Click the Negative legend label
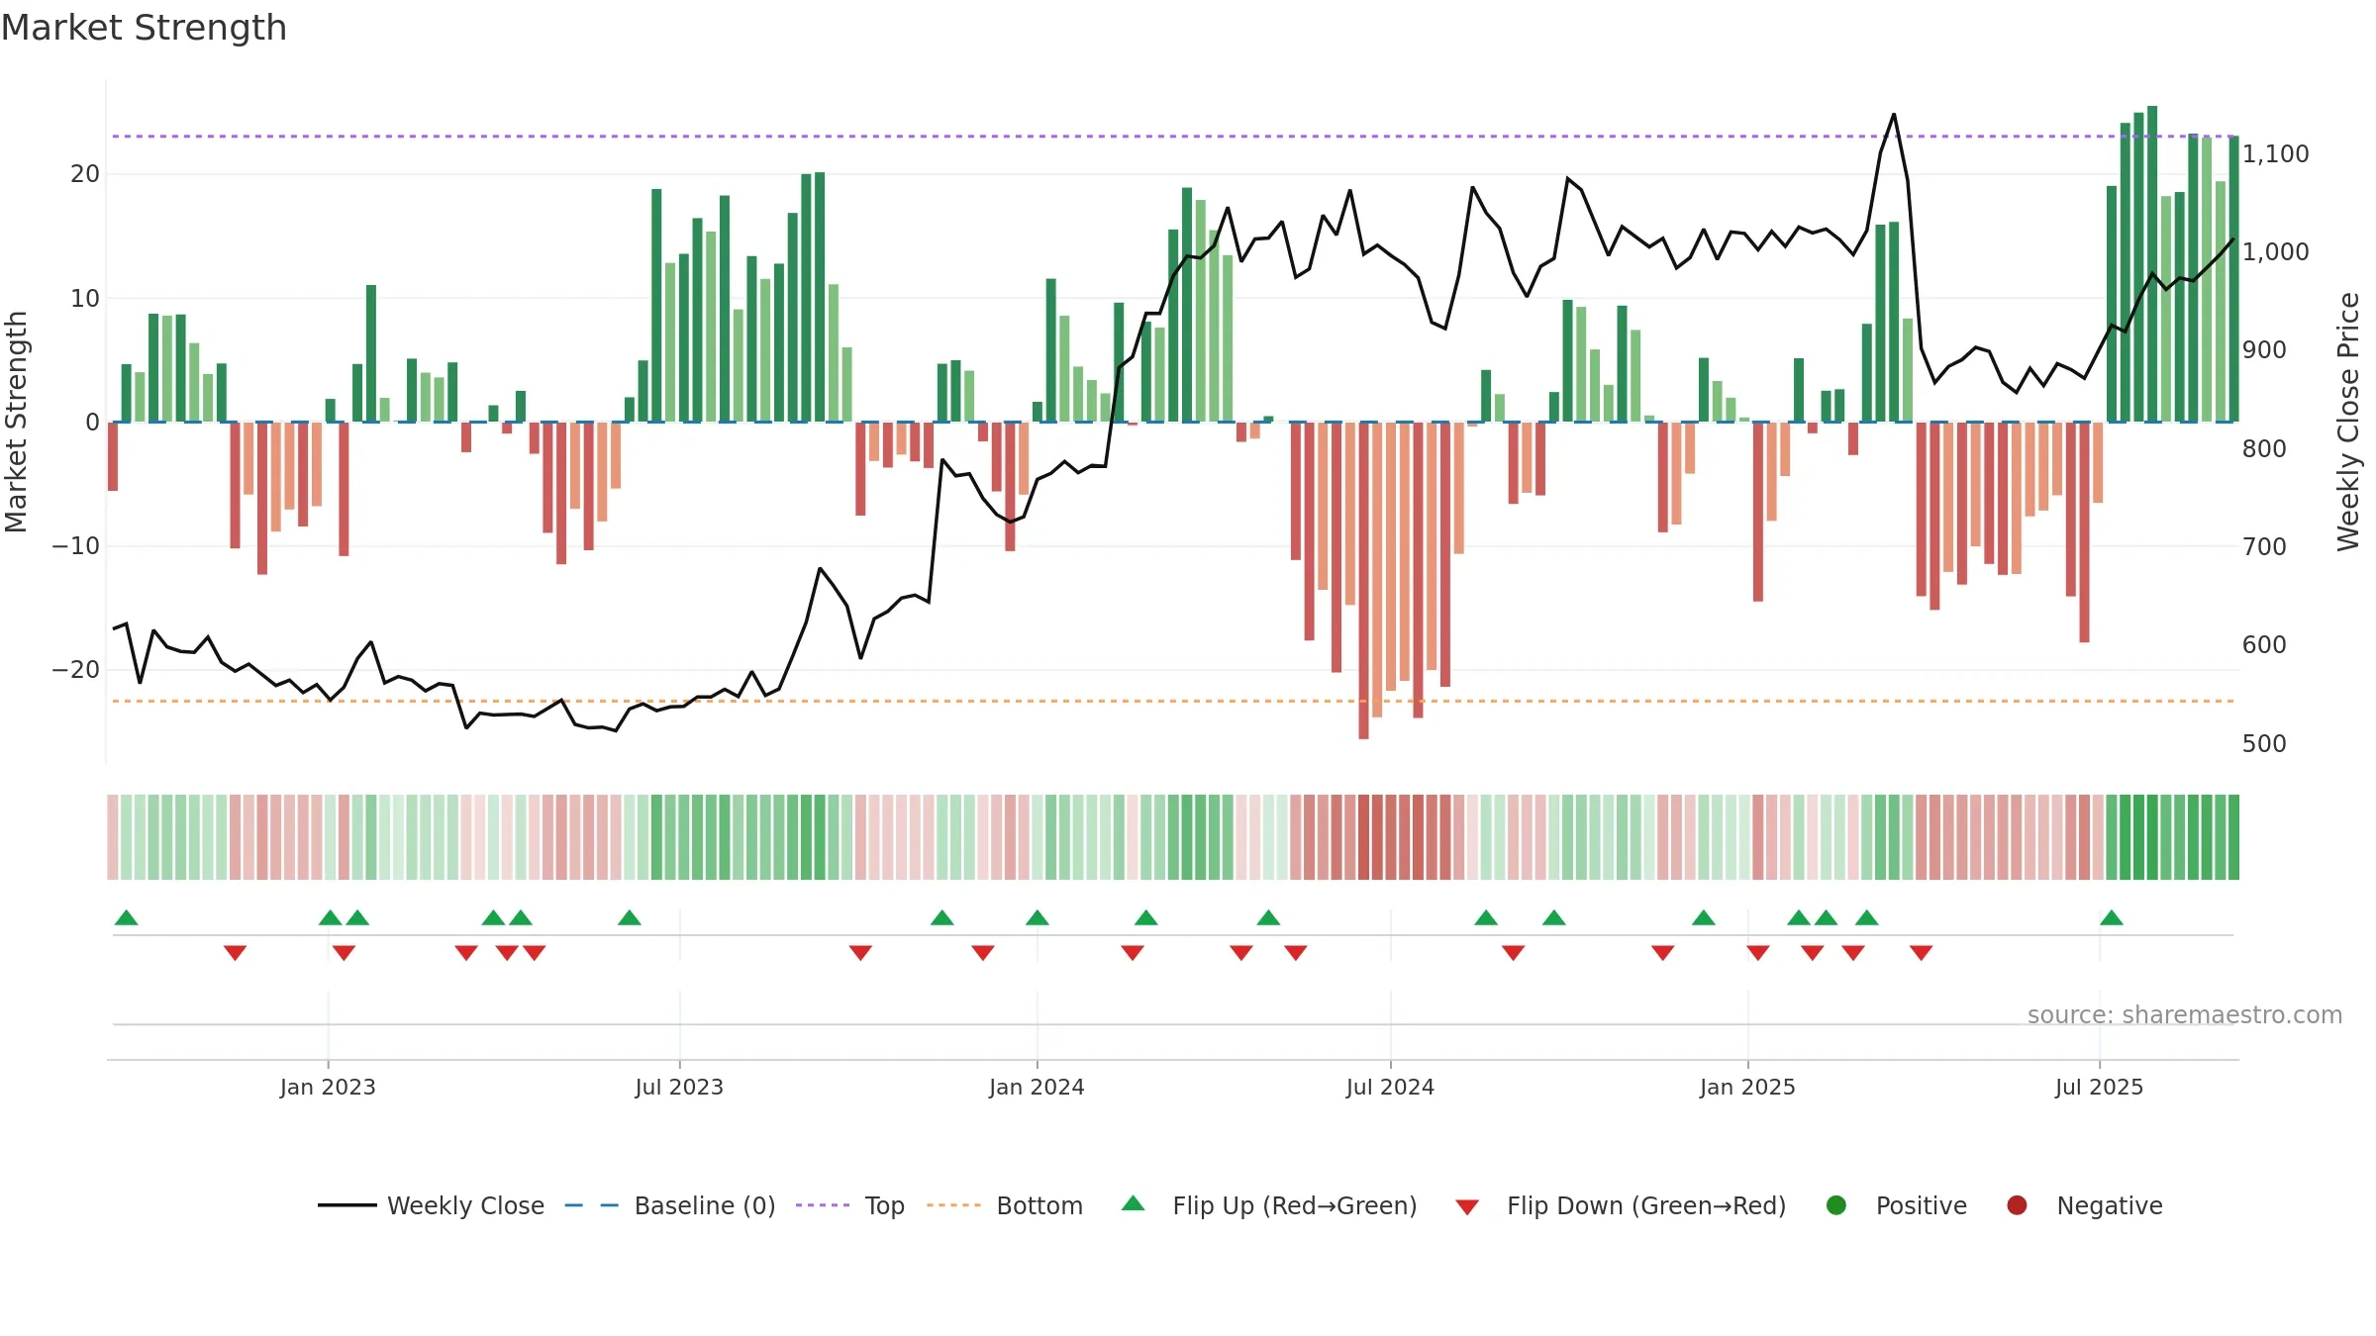 pyautogui.click(x=2110, y=1205)
